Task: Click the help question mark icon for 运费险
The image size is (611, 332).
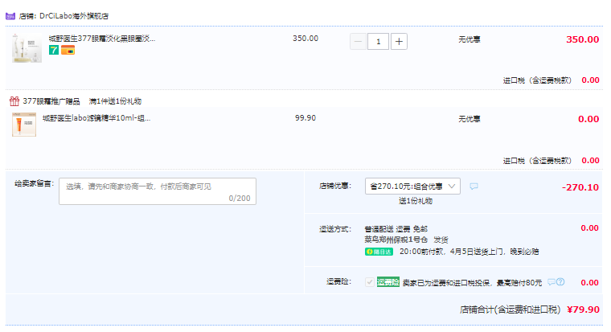Action: pos(560,281)
